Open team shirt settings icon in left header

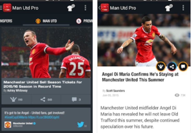71,8
